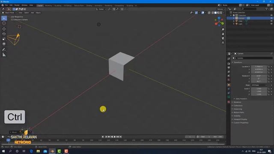Jump to the start frame in timeline
Image resolution: width=274 pixels, height=154 pixels.
tap(106, 137)
